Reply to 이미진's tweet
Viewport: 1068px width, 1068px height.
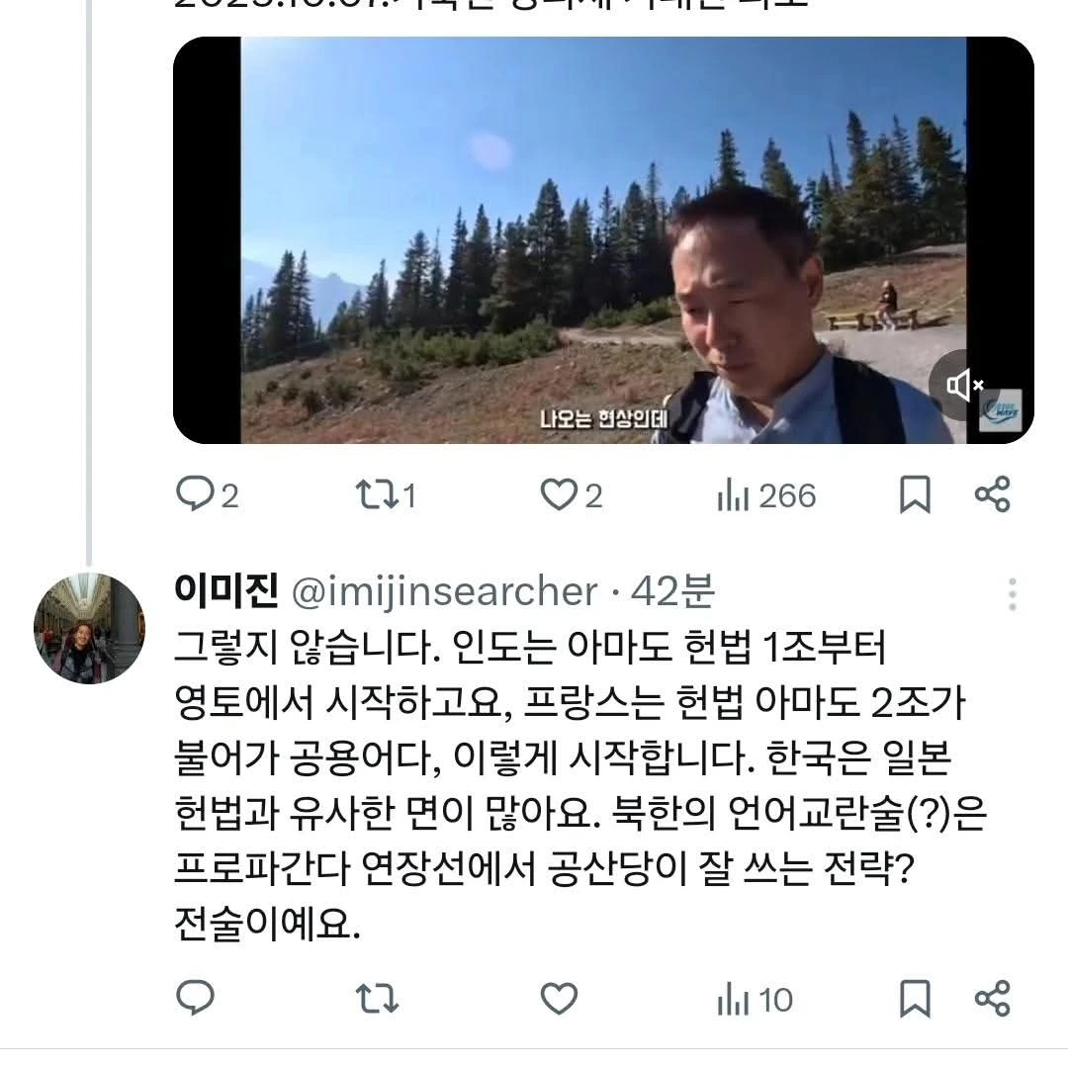click(194, 998)
